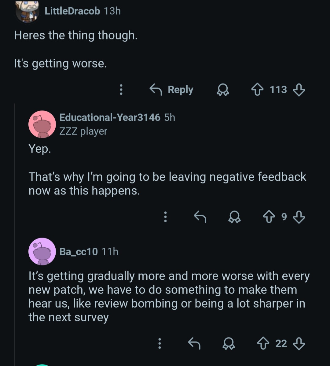
Task: Award Educational-Year3146's comment
Action: (234, 217)
